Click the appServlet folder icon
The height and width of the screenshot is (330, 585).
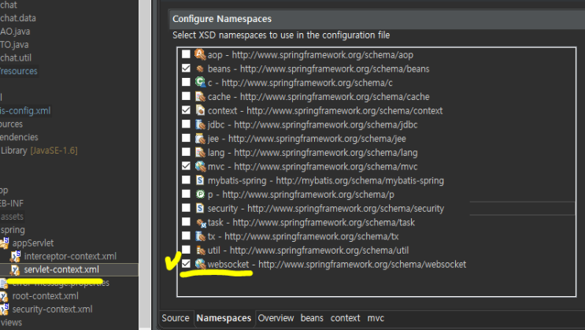[5, 243]
